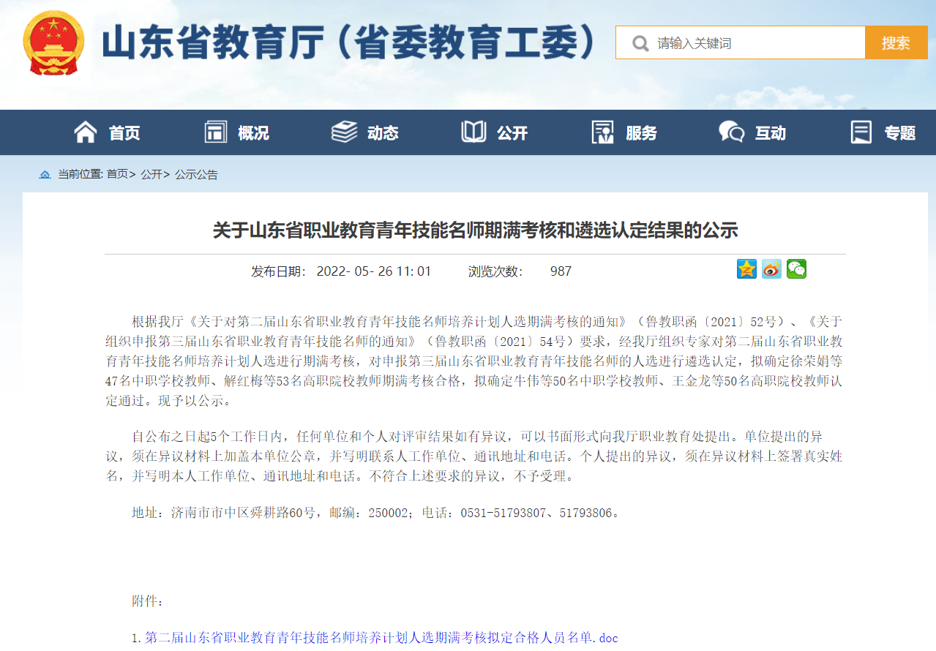Viewport: 936px width, 651px height.
Task: Click the home icon in navigation bar
Action: click(86, 132)
